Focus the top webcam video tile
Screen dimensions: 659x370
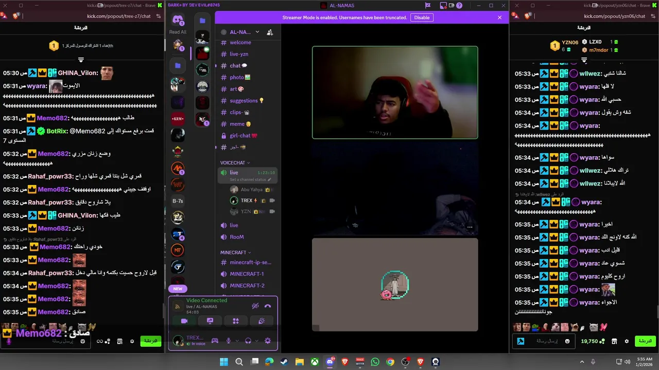(395, 92)
